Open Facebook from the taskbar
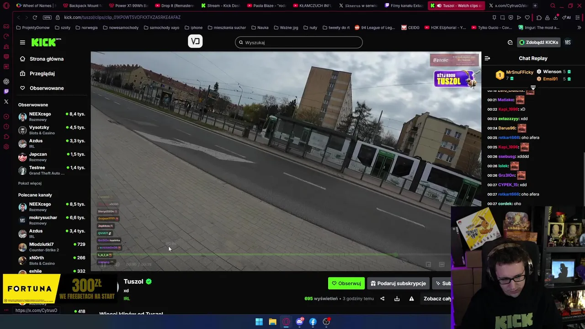This screenshot has height=329, width=585. pos(313,322)
